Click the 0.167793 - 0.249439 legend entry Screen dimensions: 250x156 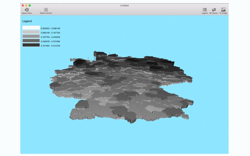click(50, 37)
